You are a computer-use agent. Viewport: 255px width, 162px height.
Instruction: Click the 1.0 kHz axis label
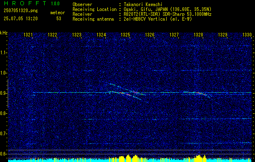coord(4,73)
